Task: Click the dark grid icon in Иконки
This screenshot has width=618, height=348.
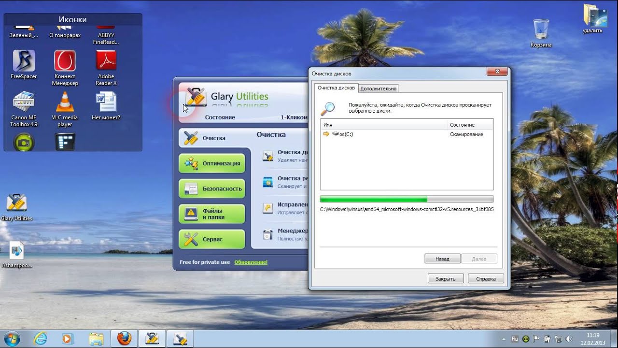Action: [65, 142]
